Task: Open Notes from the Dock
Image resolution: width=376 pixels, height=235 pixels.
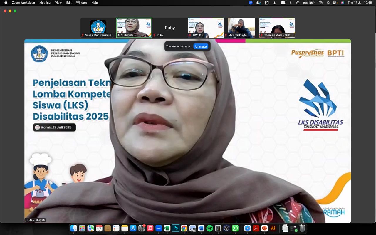Action: 125,228
